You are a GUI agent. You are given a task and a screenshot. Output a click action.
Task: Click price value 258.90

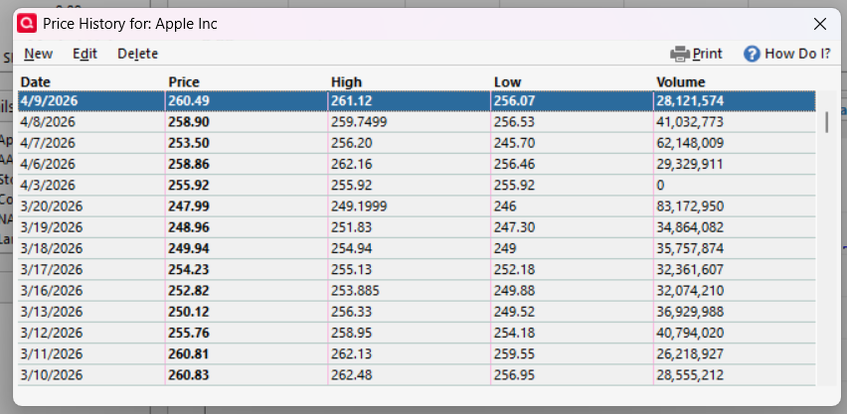point(189,122)
